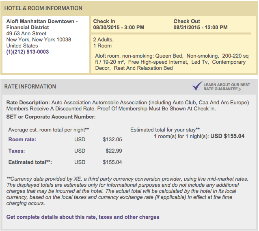Click the Estimated total** row label

click(30, 162)
